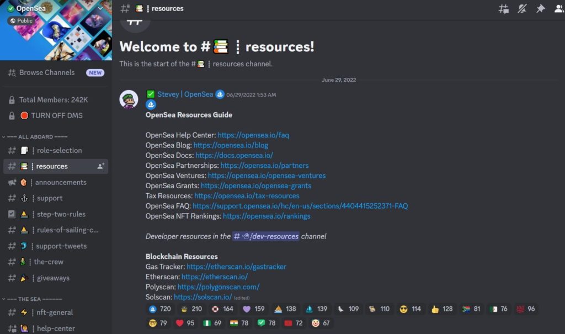Image resolution: width=565 pixels, height=334 pixels.
Task: Open rules-of-sailing-c... channel
Action: pos(56,230)
